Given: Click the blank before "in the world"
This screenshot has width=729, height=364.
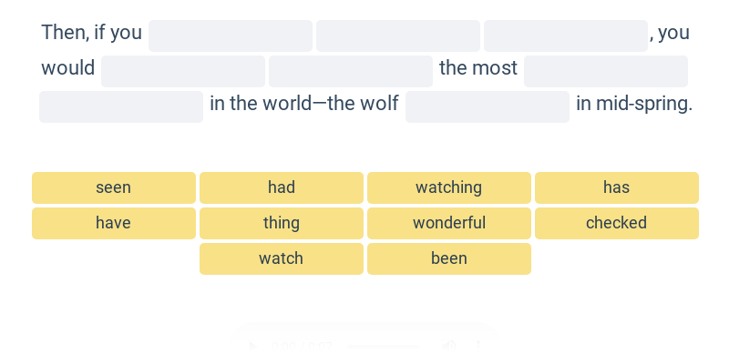Looking at the screenshot, I should (x=121, y=106).
